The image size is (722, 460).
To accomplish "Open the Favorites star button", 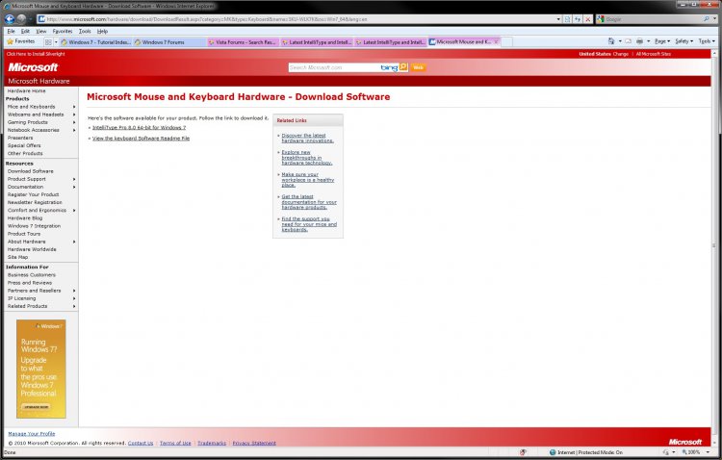I will click(x=21, y=41).
